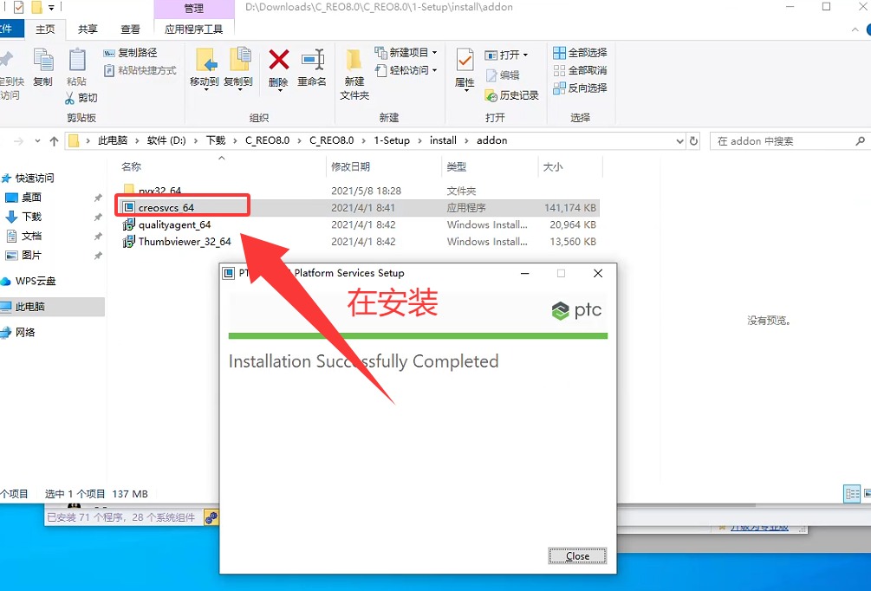Switch to the Share (共享) tab

(x=88, y=29)
